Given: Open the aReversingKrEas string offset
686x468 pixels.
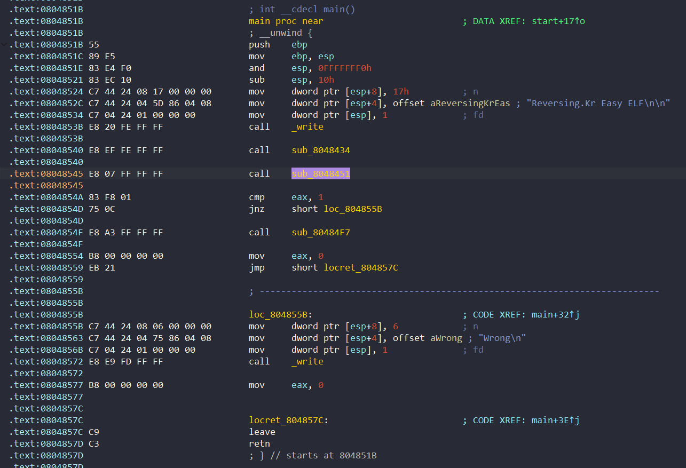Looking at the screenshot, I should [x=470, y=103].
